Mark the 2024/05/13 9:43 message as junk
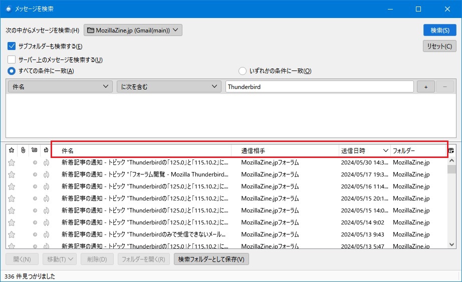The height and width of the screenshot is (282, 462). [x=46, y=234]
